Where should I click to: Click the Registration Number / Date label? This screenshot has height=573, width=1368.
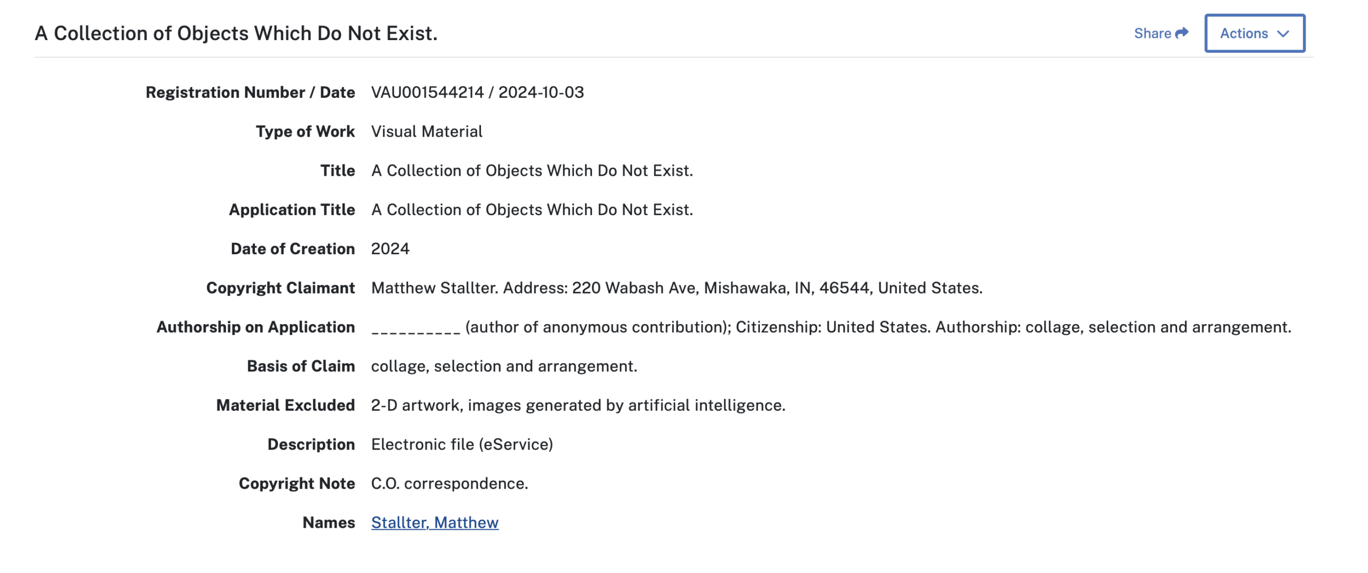[251, 92]
